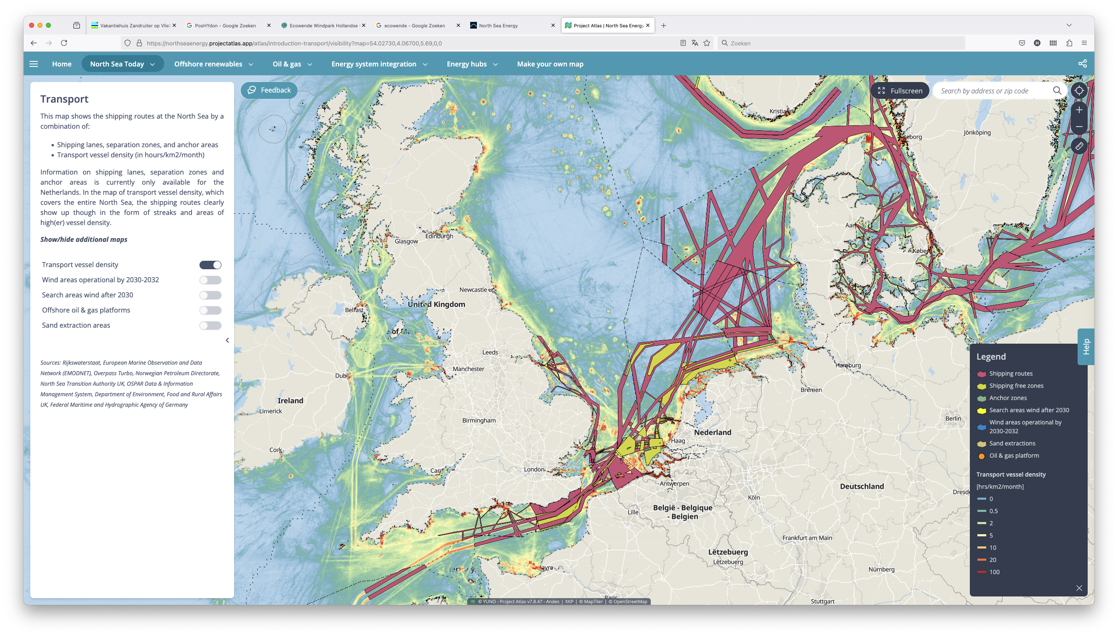Image resolution: width=1118 pixels, height=636 pixels.
Task: Click the Anchor zones legend swatch
Action: point(981,398)
